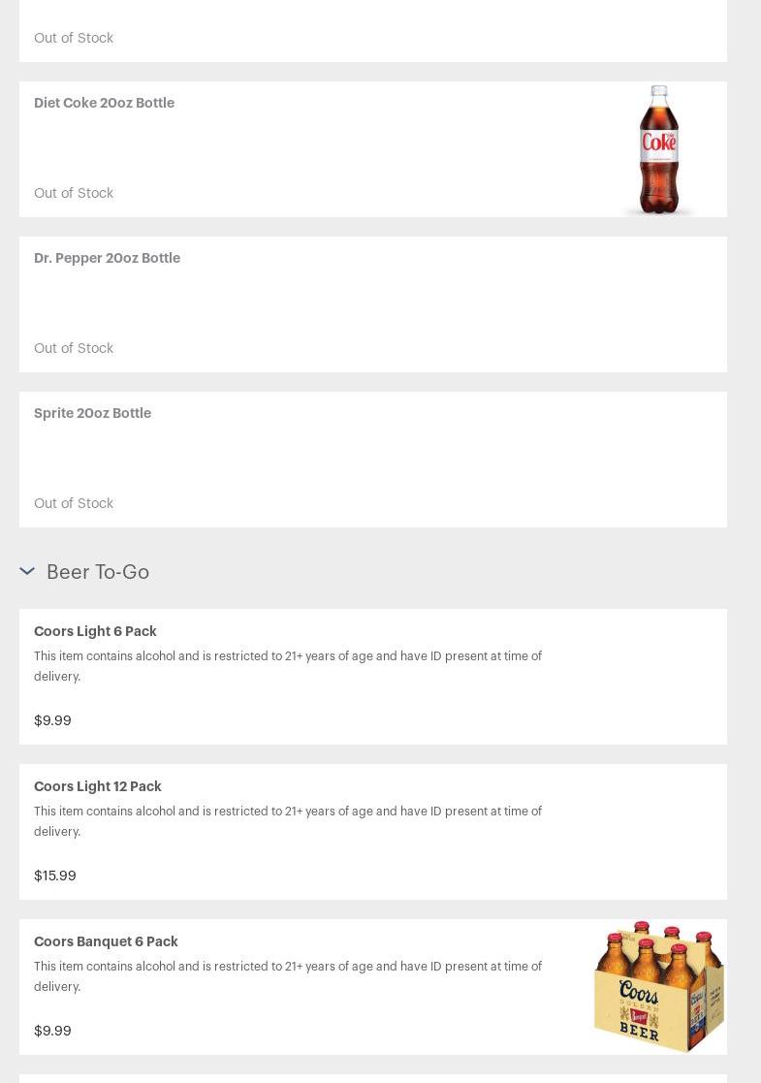Open the Coors Banquet 6 Pack item
This screenshot has height=1083, width=761.
pyautogui.click(x=106, y=941)
